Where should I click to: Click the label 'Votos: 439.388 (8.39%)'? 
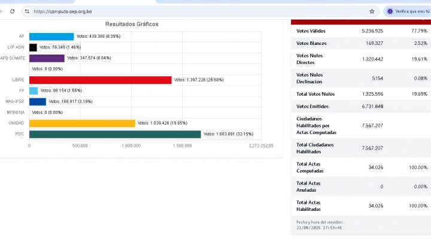click(x=98, y=37)
